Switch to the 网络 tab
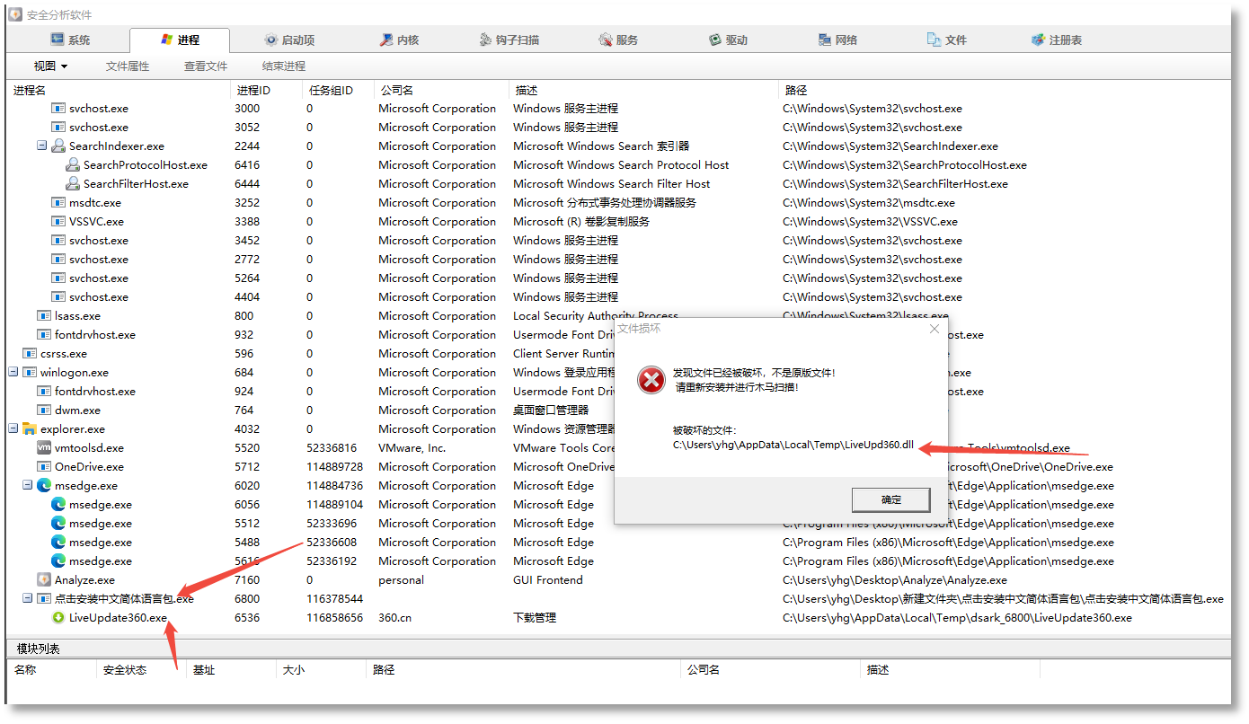The width and height of the screenshot is (1249, 724). 837,40
